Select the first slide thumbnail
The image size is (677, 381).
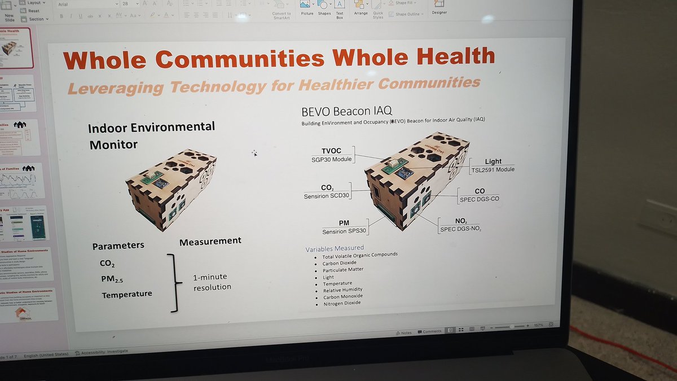16,48
